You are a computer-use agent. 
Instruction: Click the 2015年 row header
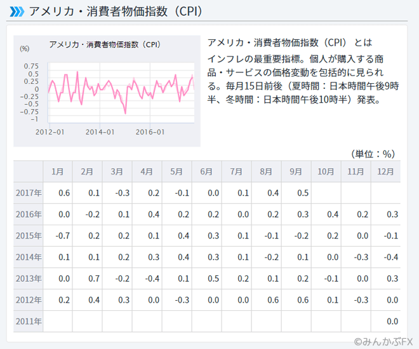[29, 235]
